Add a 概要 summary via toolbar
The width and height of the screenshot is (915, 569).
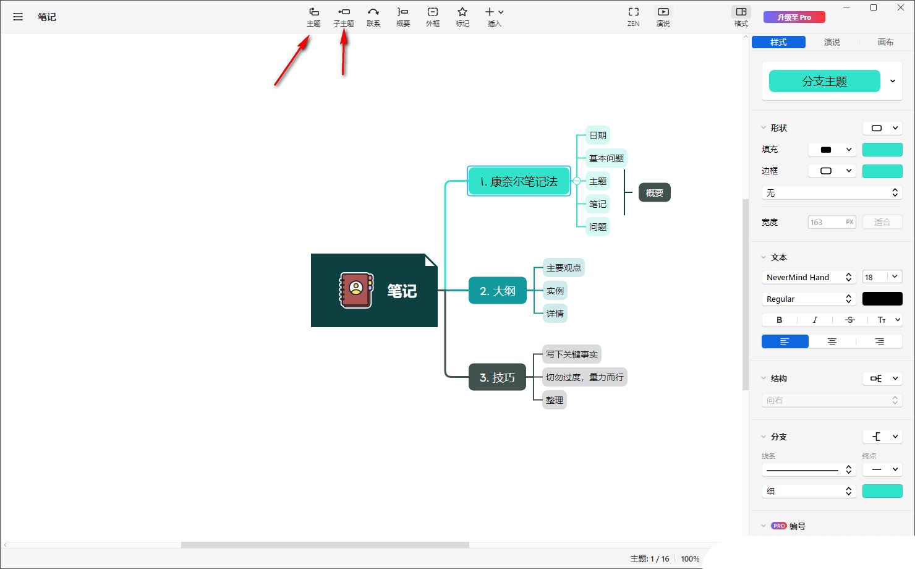coord(403,17)
